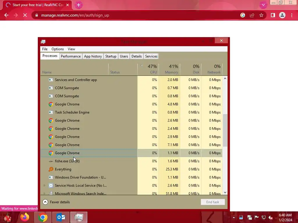The height and width of the screenshot is (223, 298).
Task: Click scrollbar up arrow in process list
Action: (x=225, y=78)
